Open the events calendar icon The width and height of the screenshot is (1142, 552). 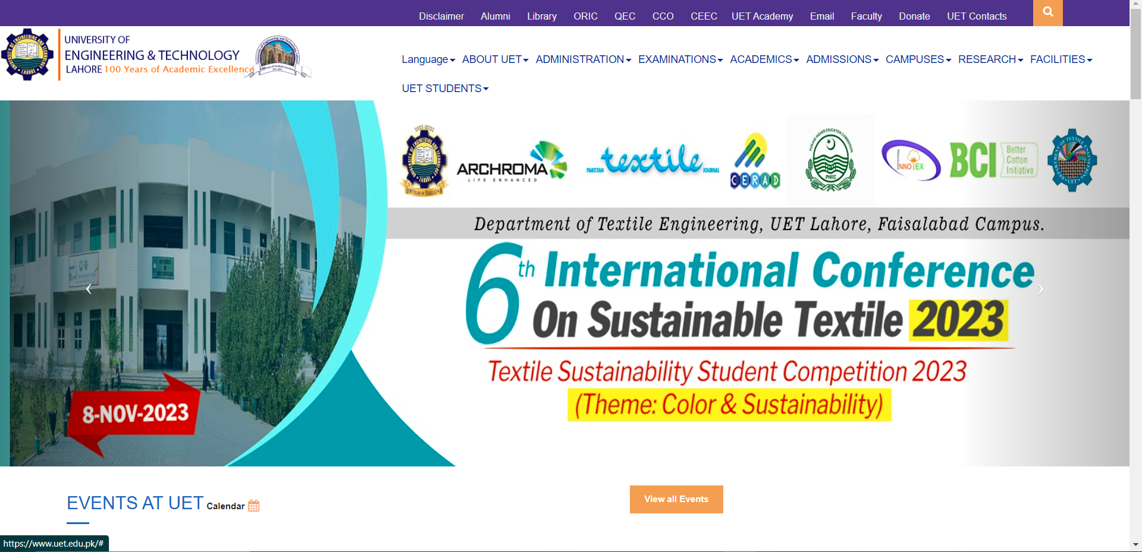(x=254, y=506)
